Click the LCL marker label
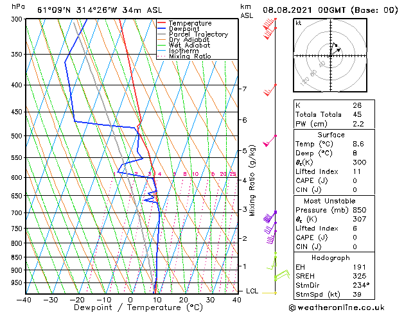 pyautogui.click(x=252, y=291)
